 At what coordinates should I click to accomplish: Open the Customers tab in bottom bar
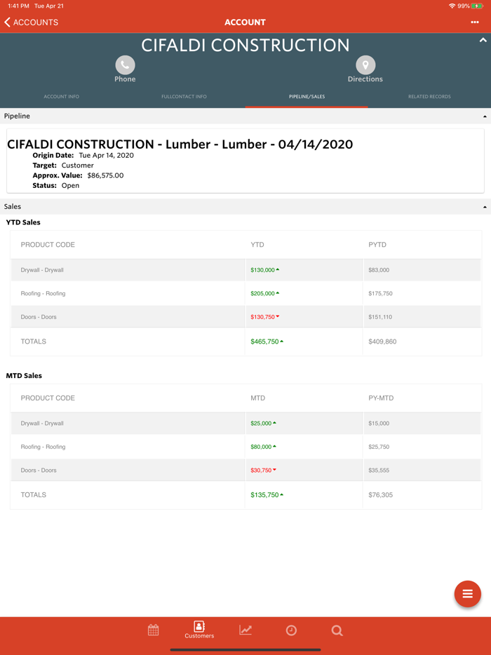click(199, 630)
